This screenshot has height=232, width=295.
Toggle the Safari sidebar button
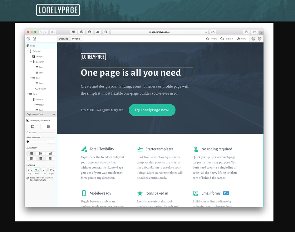coord(53,32)
